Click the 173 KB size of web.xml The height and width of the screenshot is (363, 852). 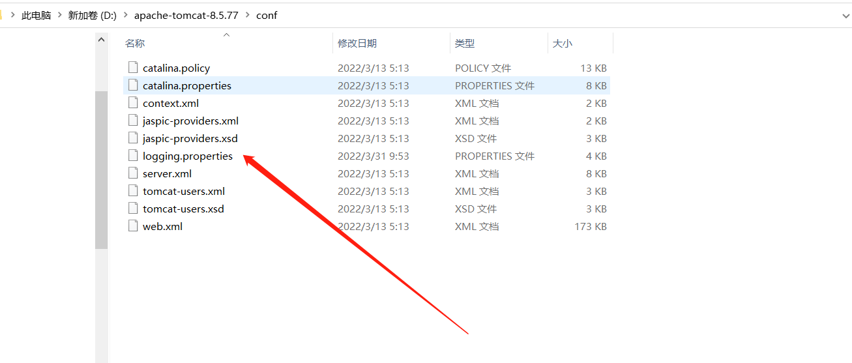591,226
